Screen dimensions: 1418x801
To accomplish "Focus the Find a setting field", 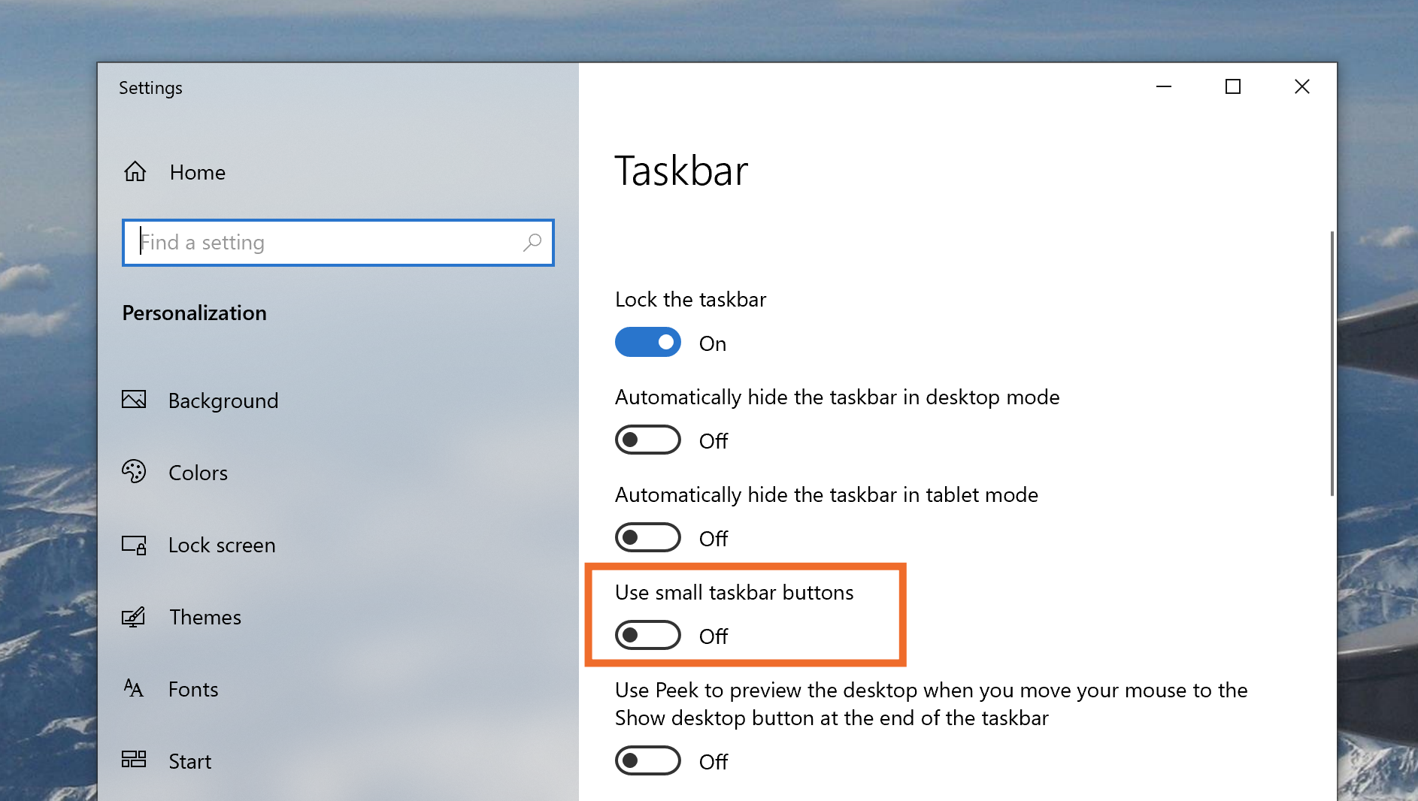I will [338, 243].
